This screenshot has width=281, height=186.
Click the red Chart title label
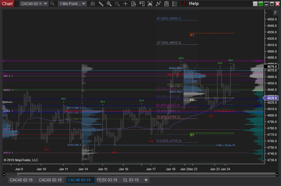pyautogui.click(x=7, y=4)
